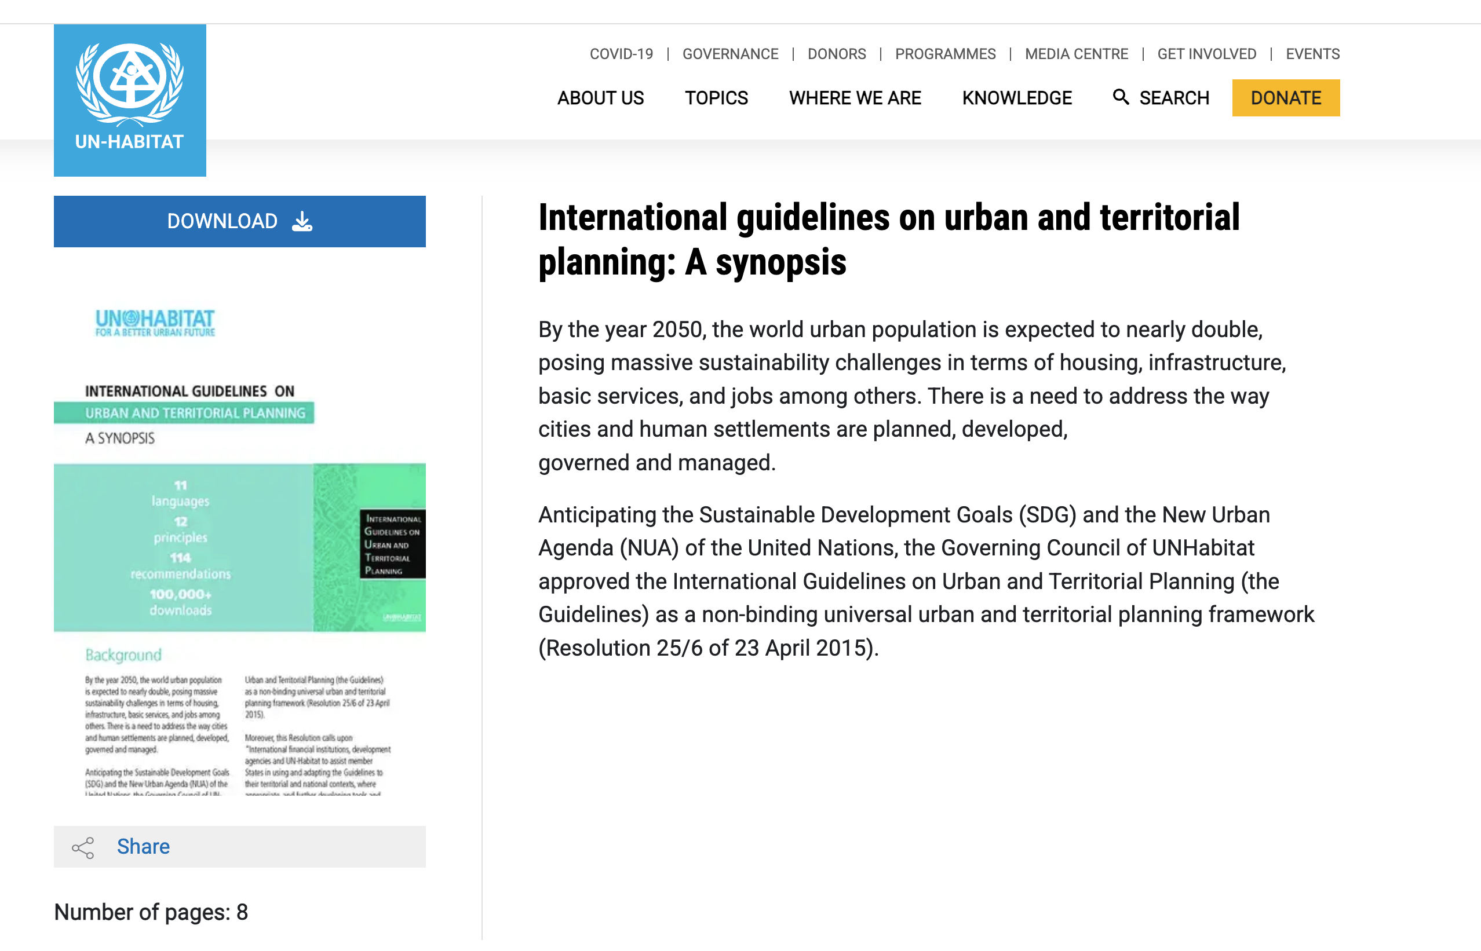This screenshot has height=951, width=1481.
Task: Open the About Us menu
Action: pos(600,97)
